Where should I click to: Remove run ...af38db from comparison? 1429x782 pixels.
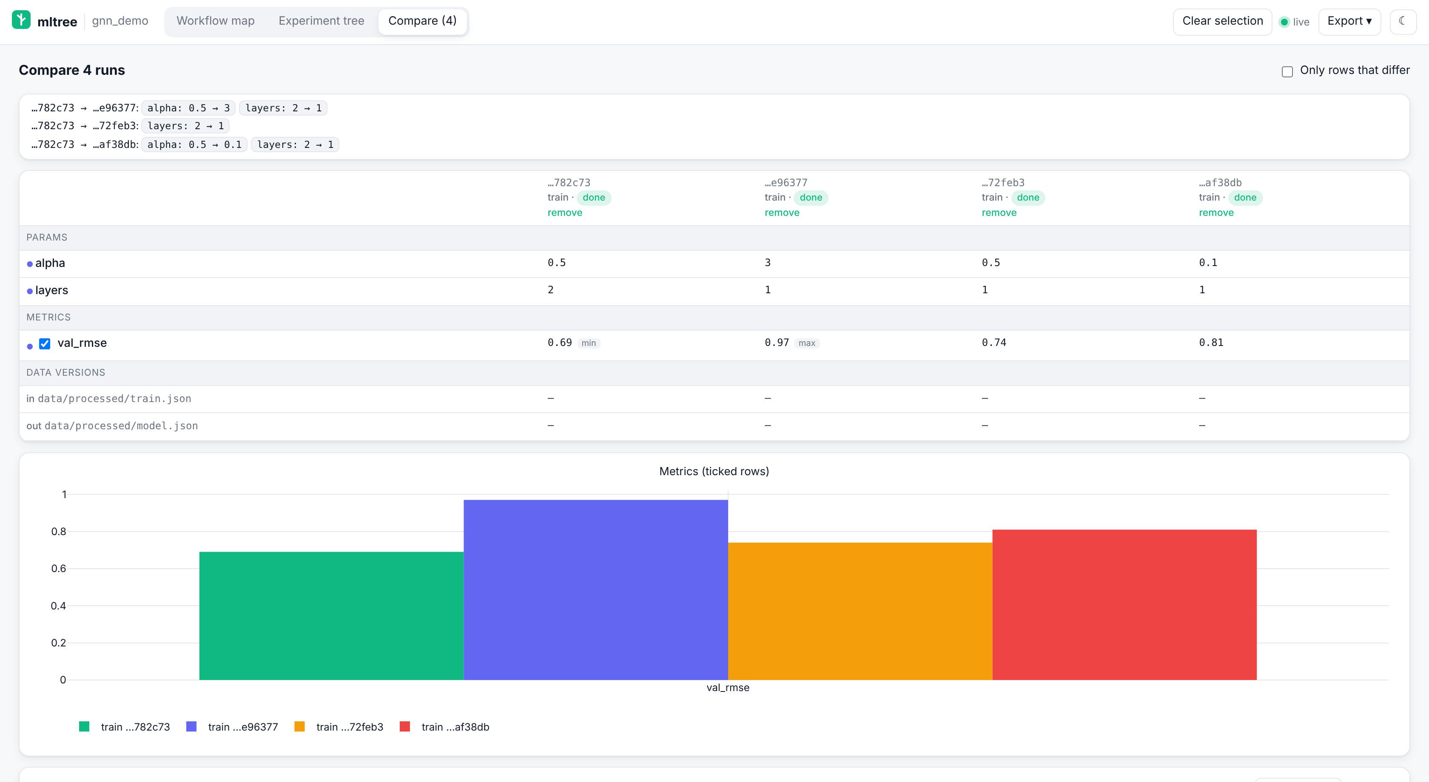(x=1216, y=212)
